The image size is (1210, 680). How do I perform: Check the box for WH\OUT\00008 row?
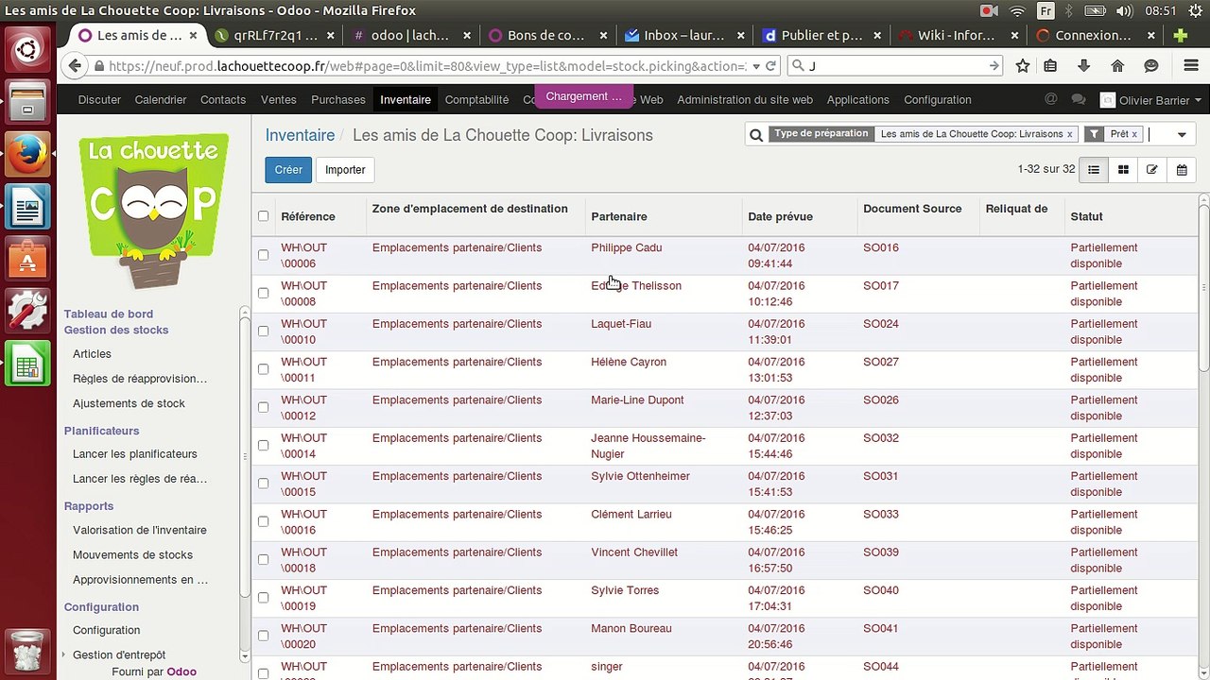263,293
